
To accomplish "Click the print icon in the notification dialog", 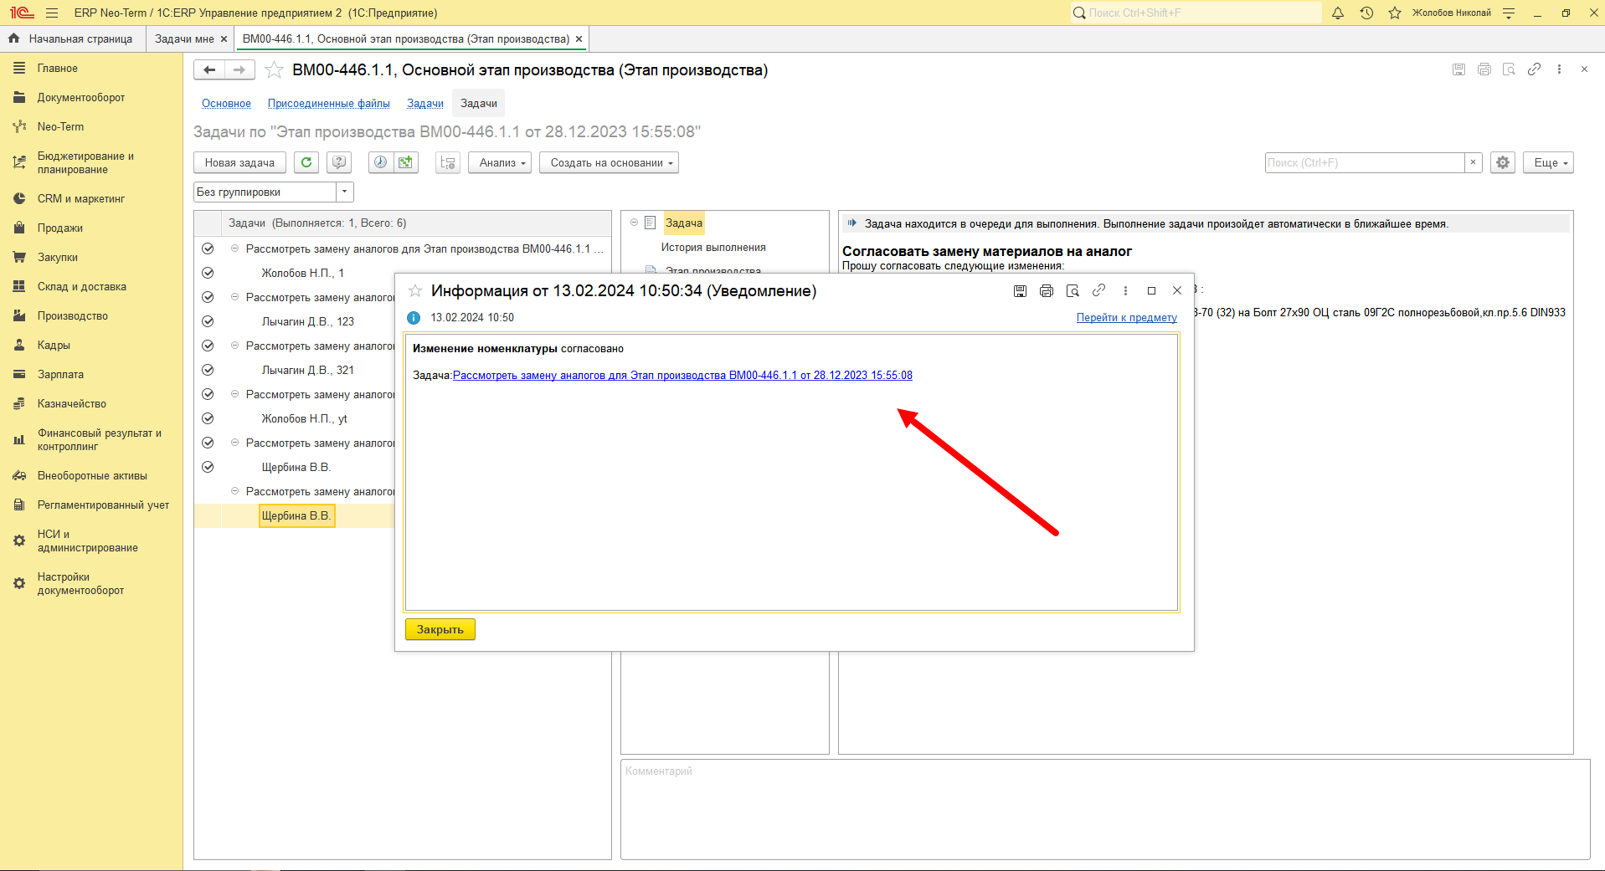I will tap(1047, 291).
